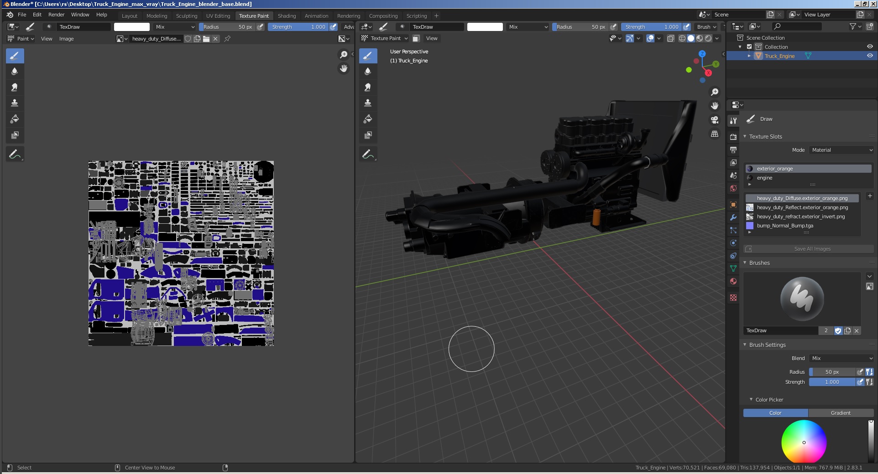Click the zoom icon in the 3D viewport
The height and width of the screenshot is (474, 878).
[x=715, y=92]
